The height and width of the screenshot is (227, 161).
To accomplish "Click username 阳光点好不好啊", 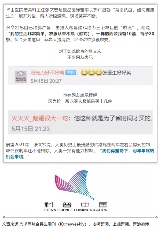I will point(47,73).
